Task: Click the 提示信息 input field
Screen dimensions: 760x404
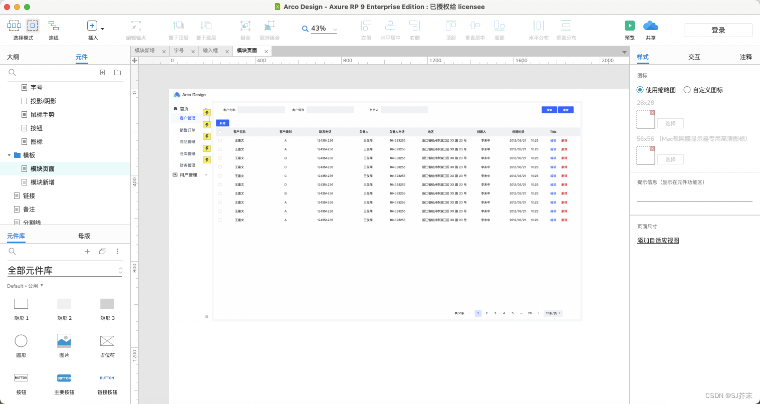Action: point(694,195)
